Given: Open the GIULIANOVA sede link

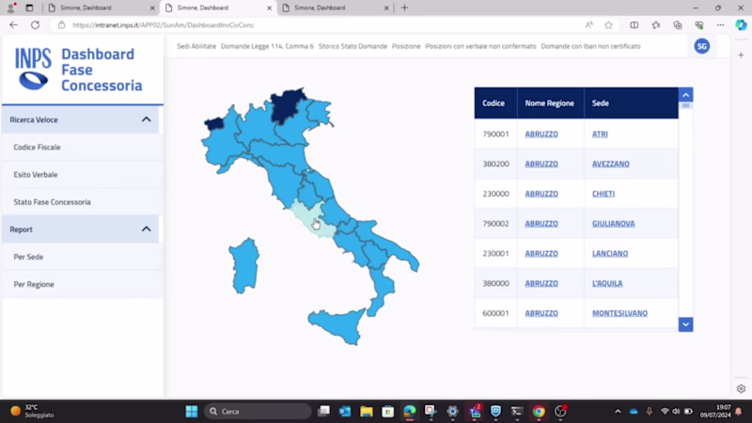Looking at the screenshot, I should [x=614, y=224].
